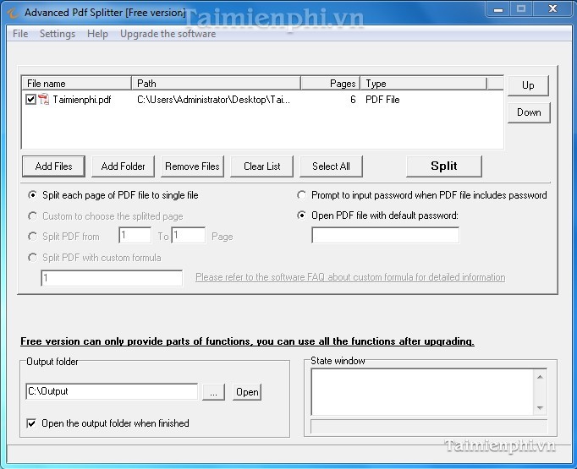577x469 pixels.
Task: Move file up with the Up button
Action: (528, 85)
